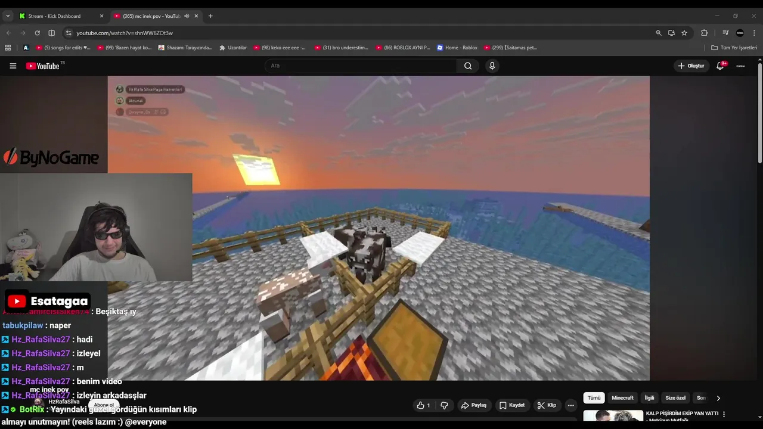
Task: Open the bro underestim... bookmark
Action: 342,48
